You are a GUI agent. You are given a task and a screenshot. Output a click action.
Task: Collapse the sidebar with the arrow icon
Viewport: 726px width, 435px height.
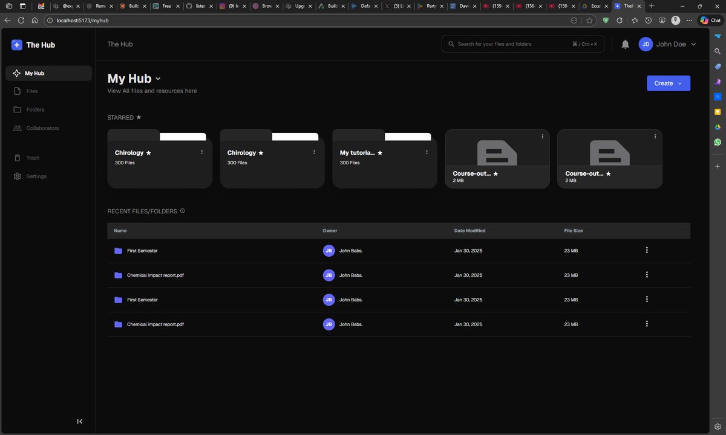(x=80, y=421)
